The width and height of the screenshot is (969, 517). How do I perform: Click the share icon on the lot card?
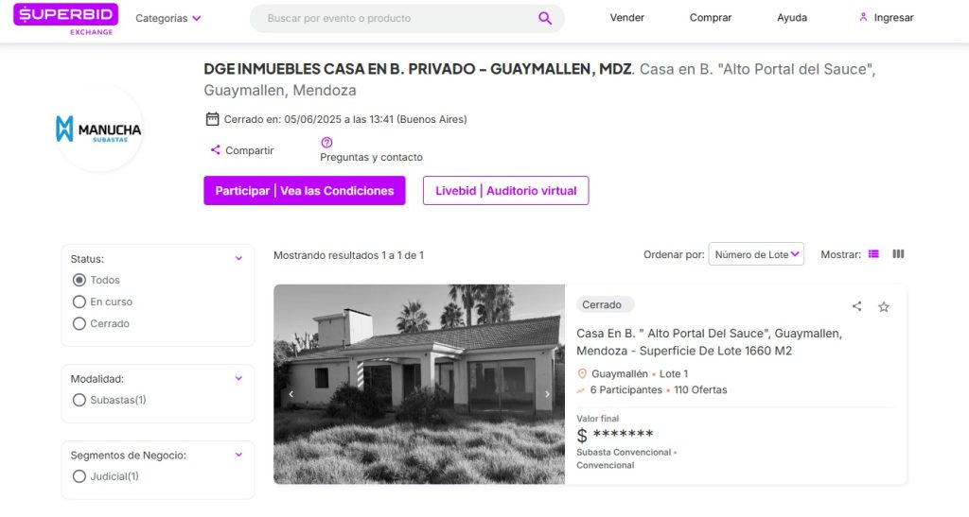[856, 306]
